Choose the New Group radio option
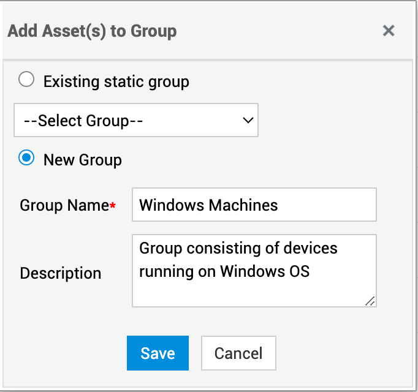The height and width of the screenshot is (392, 418). pos(26,159)
